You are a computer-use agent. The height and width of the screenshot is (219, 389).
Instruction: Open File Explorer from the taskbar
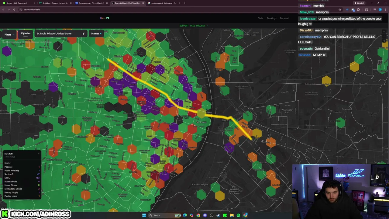(x=232, y=215)
